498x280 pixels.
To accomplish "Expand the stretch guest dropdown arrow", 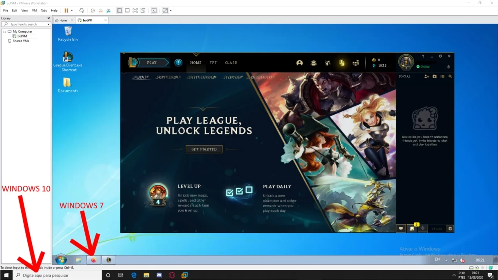I will (x=171, y=11).
